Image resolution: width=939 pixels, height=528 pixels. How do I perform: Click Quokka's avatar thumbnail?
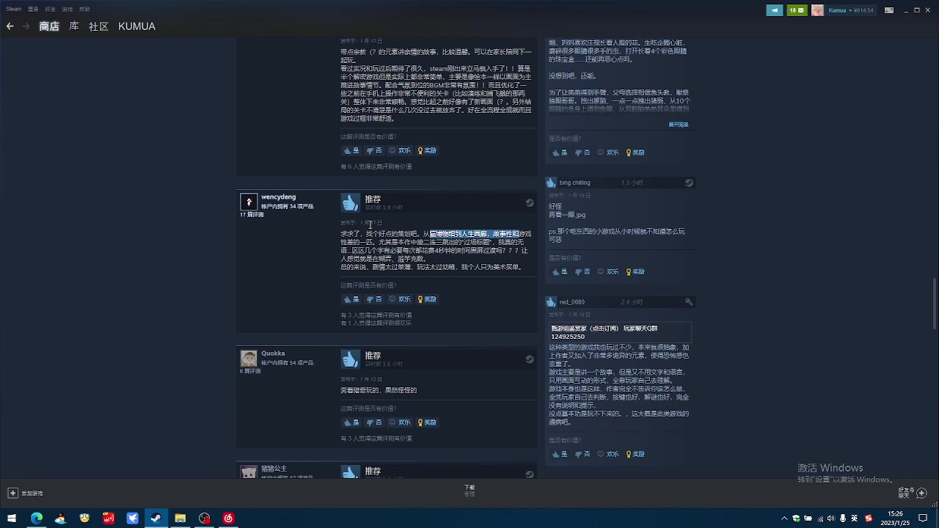[249, 359]
